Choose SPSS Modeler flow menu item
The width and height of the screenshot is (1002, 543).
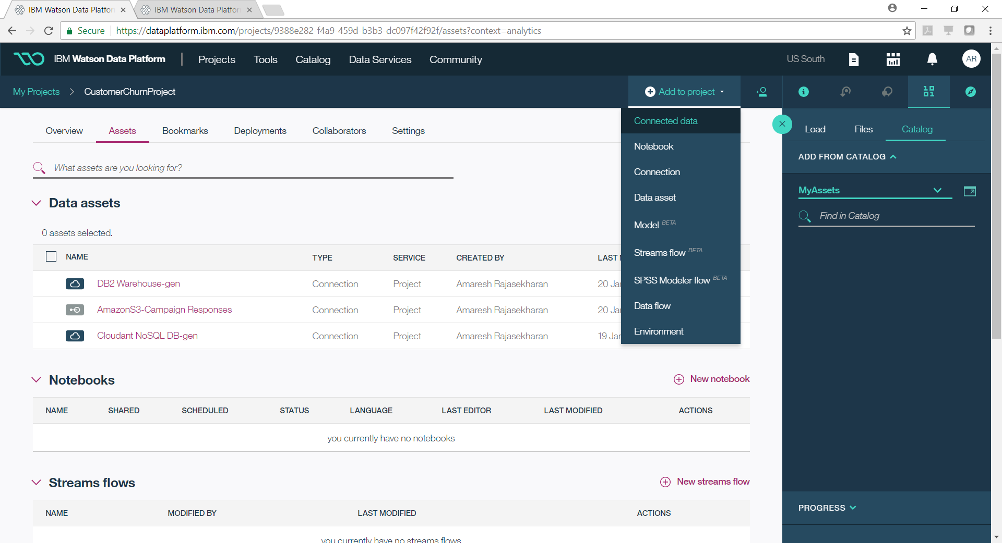[x=681, y=280]
